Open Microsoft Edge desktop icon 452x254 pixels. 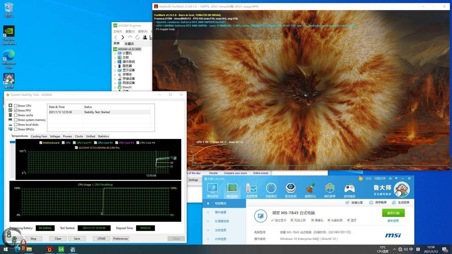pos(9,59)
